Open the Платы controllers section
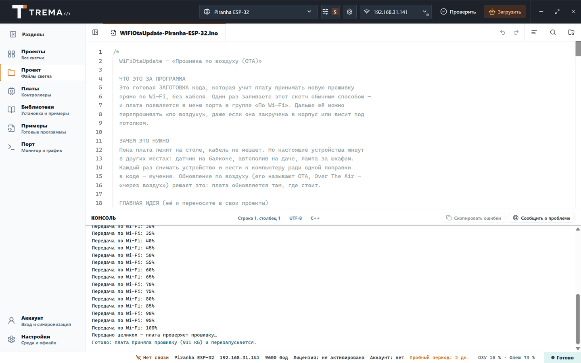The image size is (581, 363). click(42, 91)
